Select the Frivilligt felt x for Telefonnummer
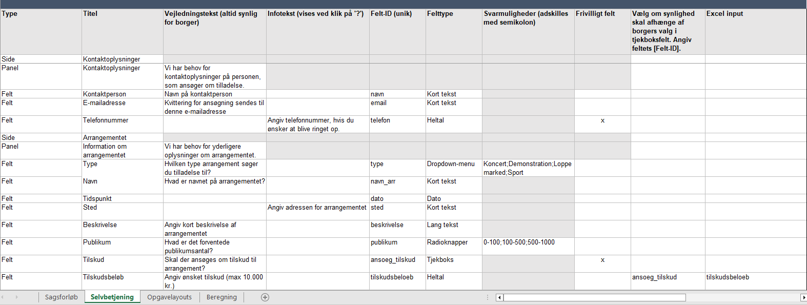Viewport: 807px width, 305px height. coord(602,121)
